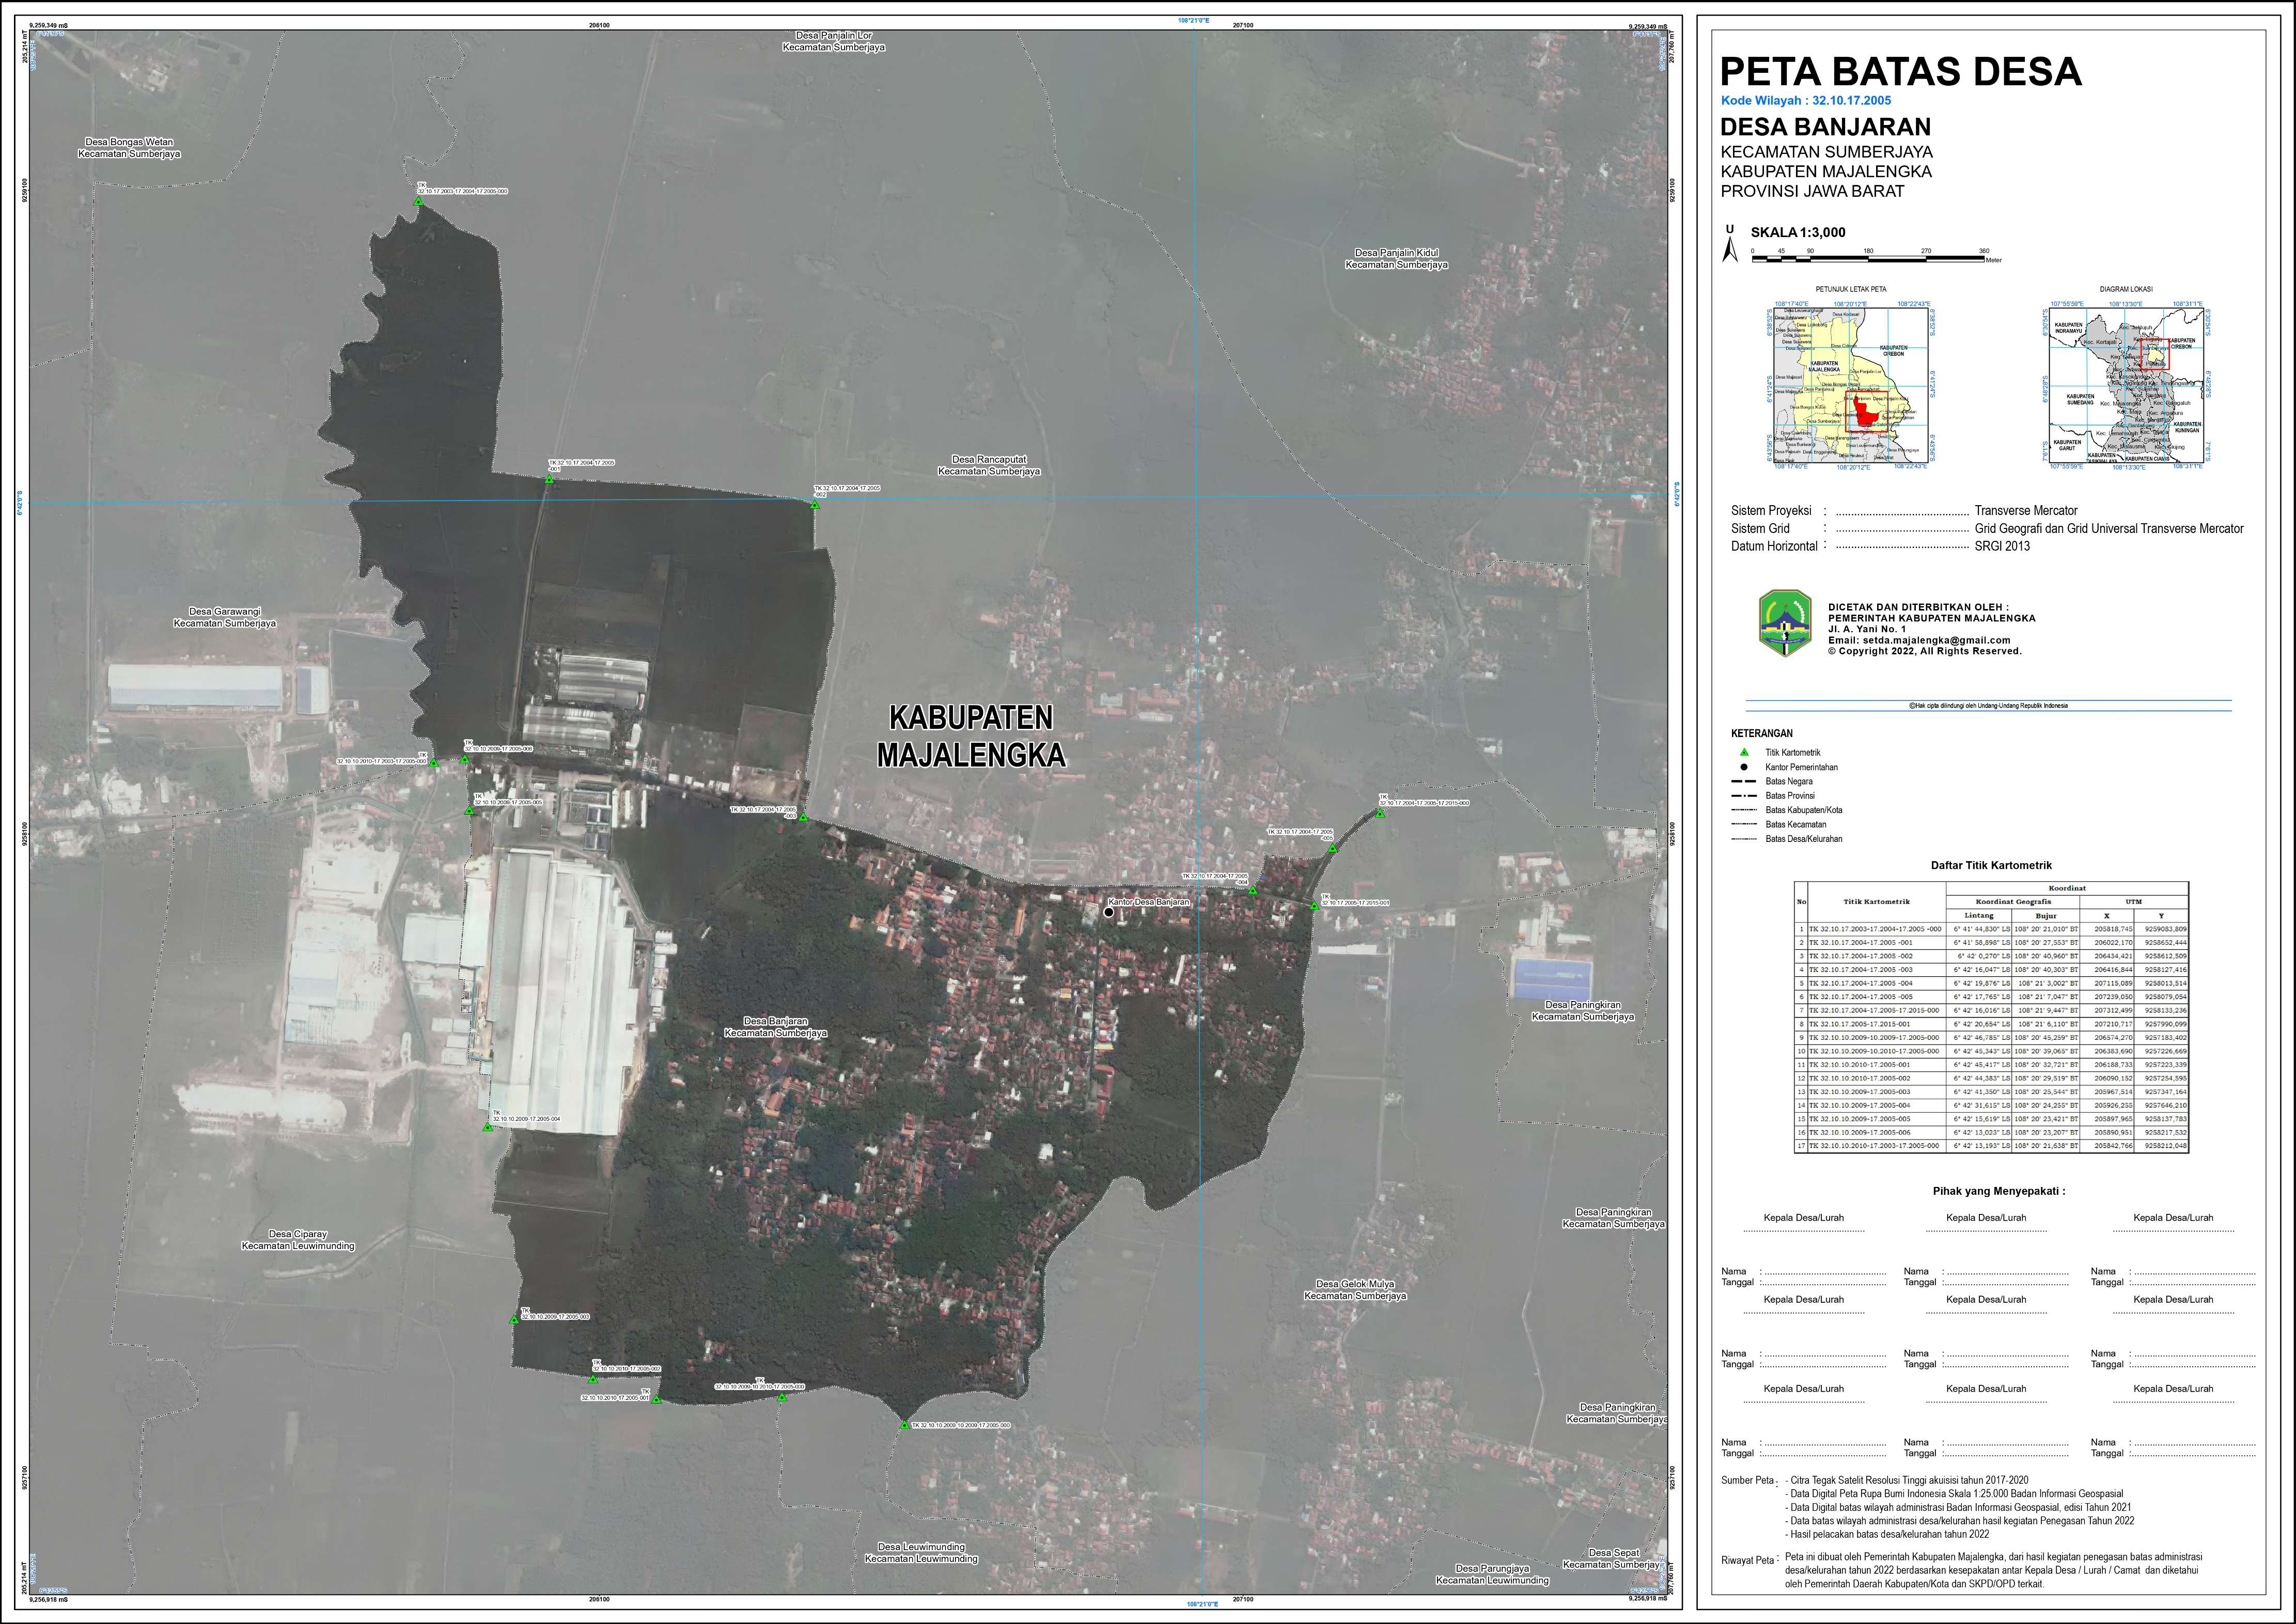The width and height of the screenshot is (2296, 1624).
Task: Click the north arrow symbol beside SKALA
Action: click(1729, 245)
